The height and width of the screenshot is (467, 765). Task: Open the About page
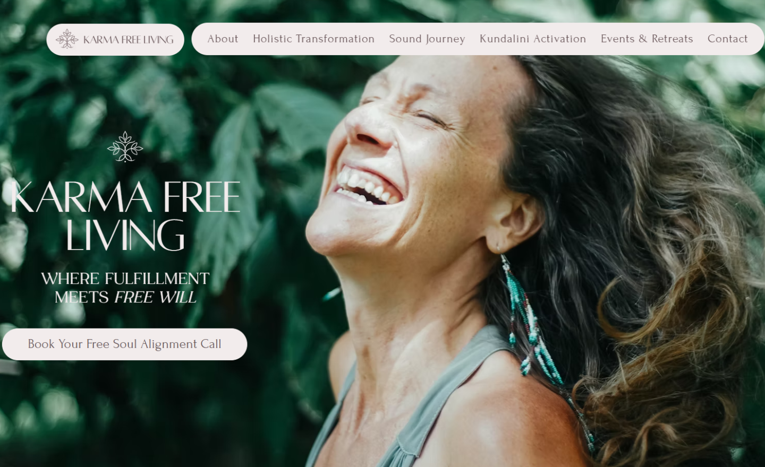click(x=223, y=39)
